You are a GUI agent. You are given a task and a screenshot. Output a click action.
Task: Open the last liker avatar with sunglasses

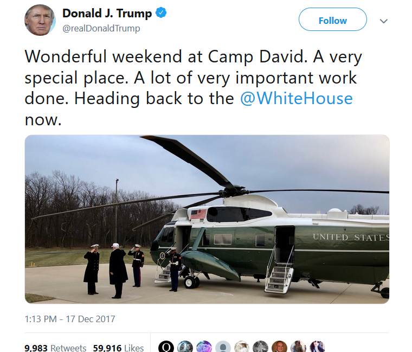coord(318,347)
